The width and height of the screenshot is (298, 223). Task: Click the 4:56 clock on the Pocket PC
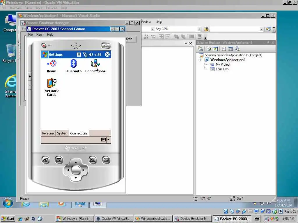98,55
